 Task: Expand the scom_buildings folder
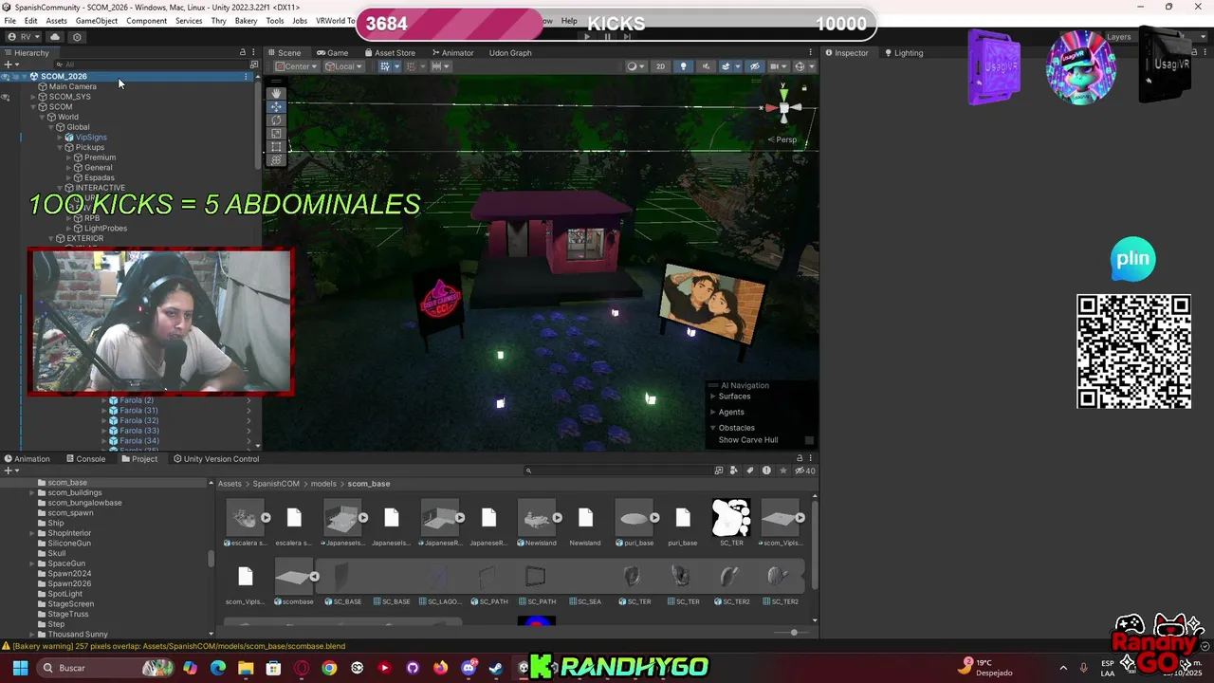32,492
